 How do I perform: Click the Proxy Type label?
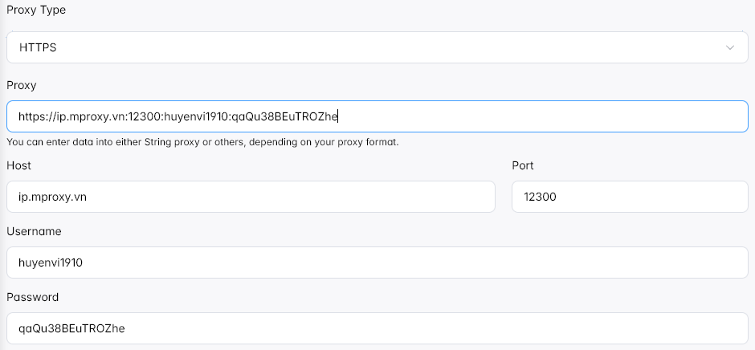coord(36,10)
